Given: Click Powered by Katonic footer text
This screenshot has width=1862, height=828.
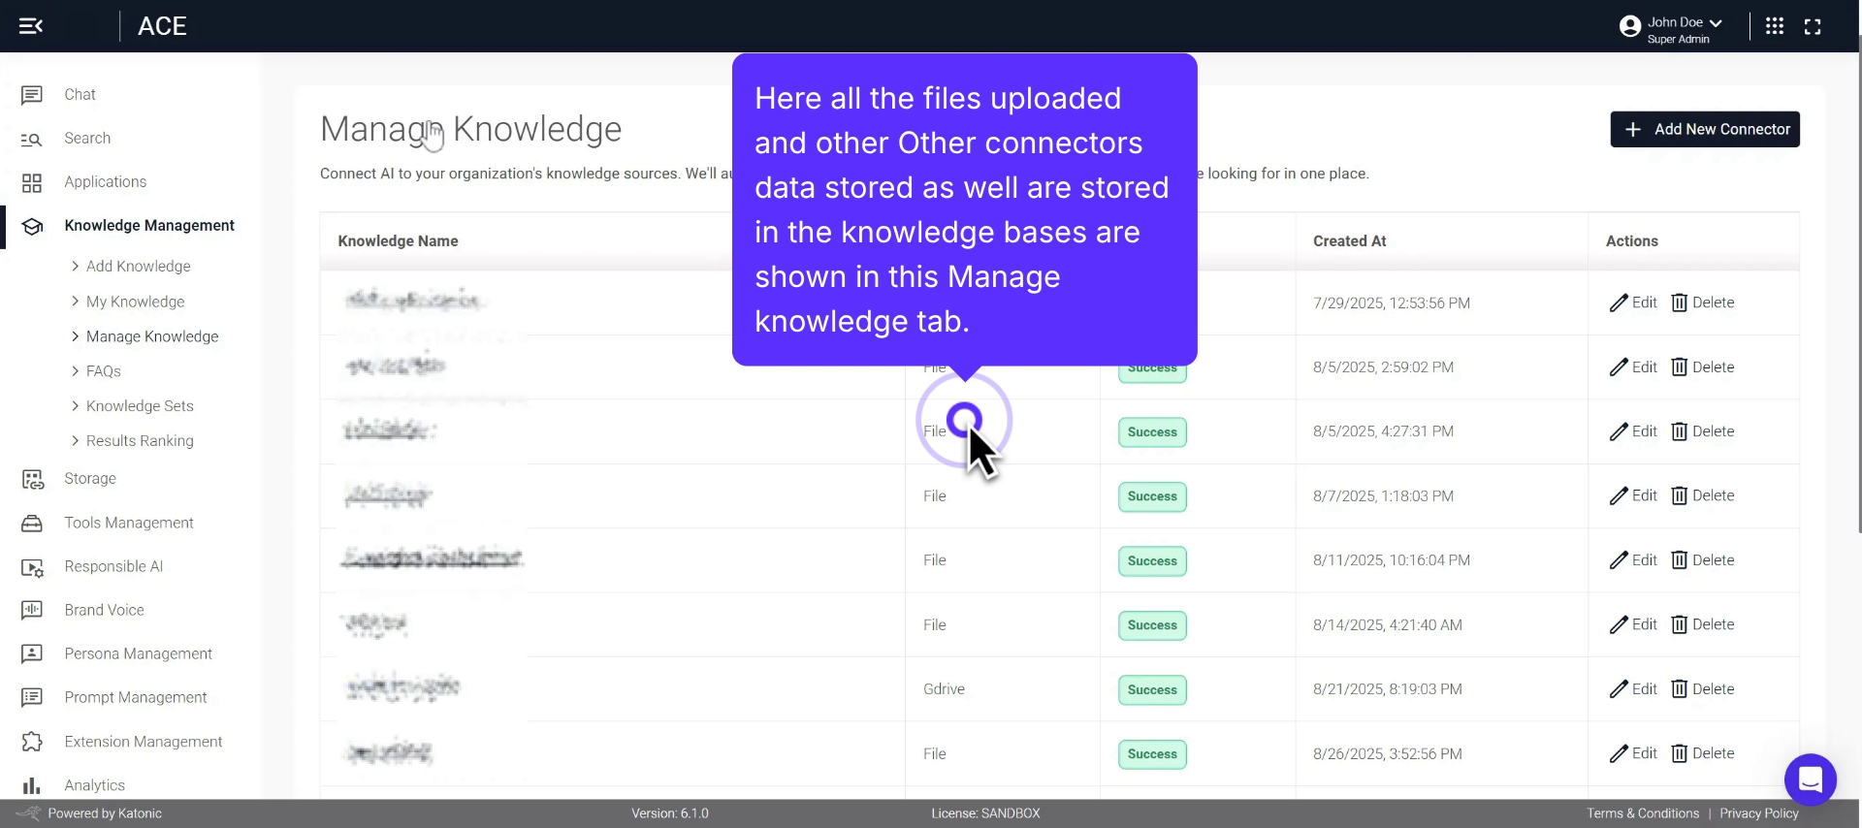Looking at the screenshot, I should click(105, 813).
